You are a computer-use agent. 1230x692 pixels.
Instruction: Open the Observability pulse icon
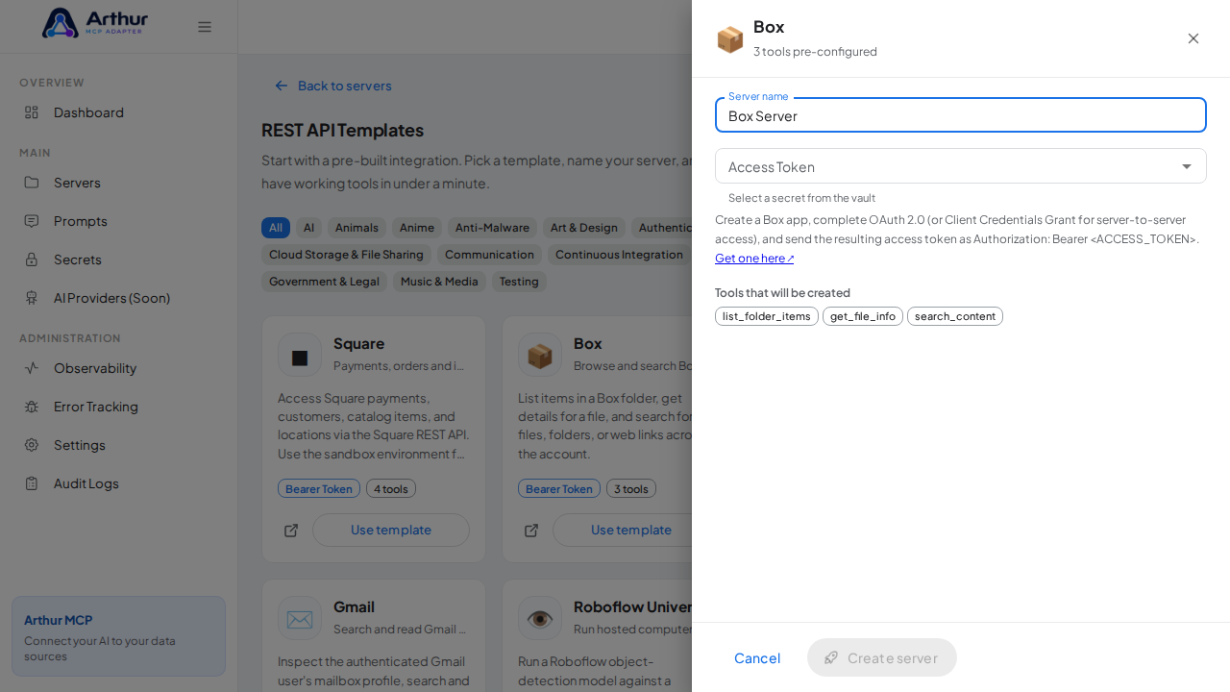point(32,368)
